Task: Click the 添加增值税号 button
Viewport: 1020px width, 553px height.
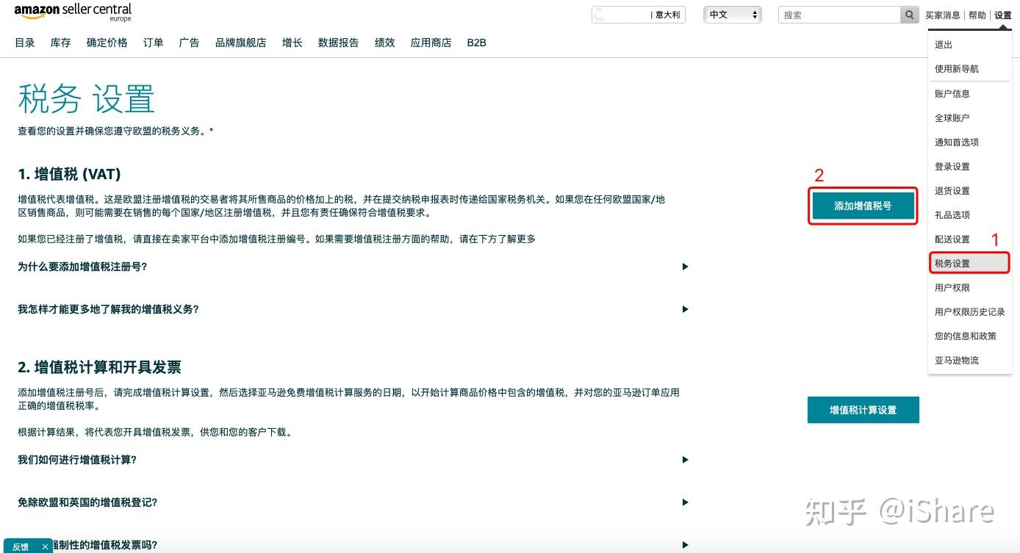Action: 863,206
